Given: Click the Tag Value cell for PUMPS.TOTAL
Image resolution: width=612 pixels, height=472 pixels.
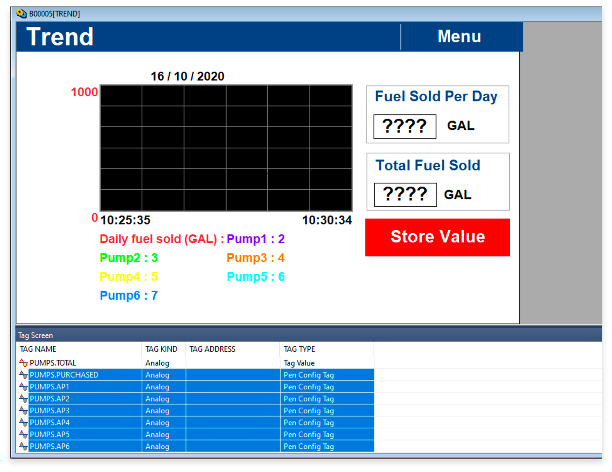Looking at the screenshot, I should [x=327, y=363].
